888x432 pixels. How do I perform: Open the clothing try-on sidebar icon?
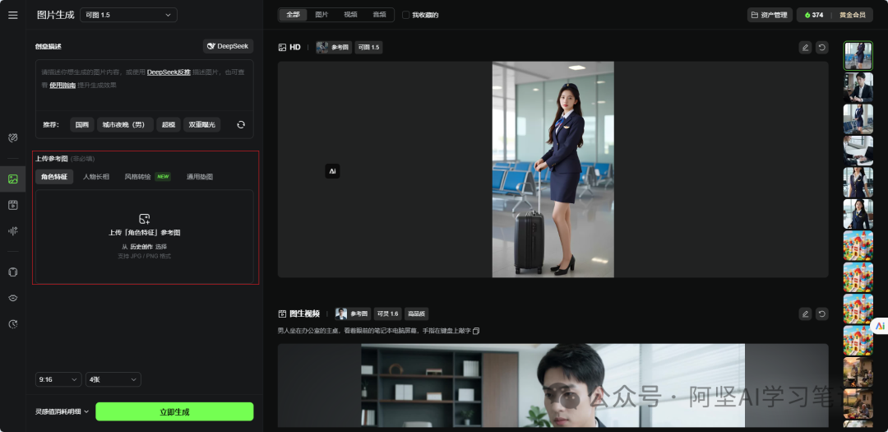[x=13, y=272]
